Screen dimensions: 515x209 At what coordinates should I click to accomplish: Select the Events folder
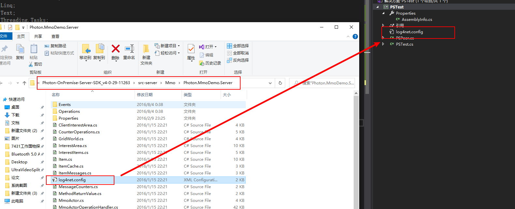[148, 105]
